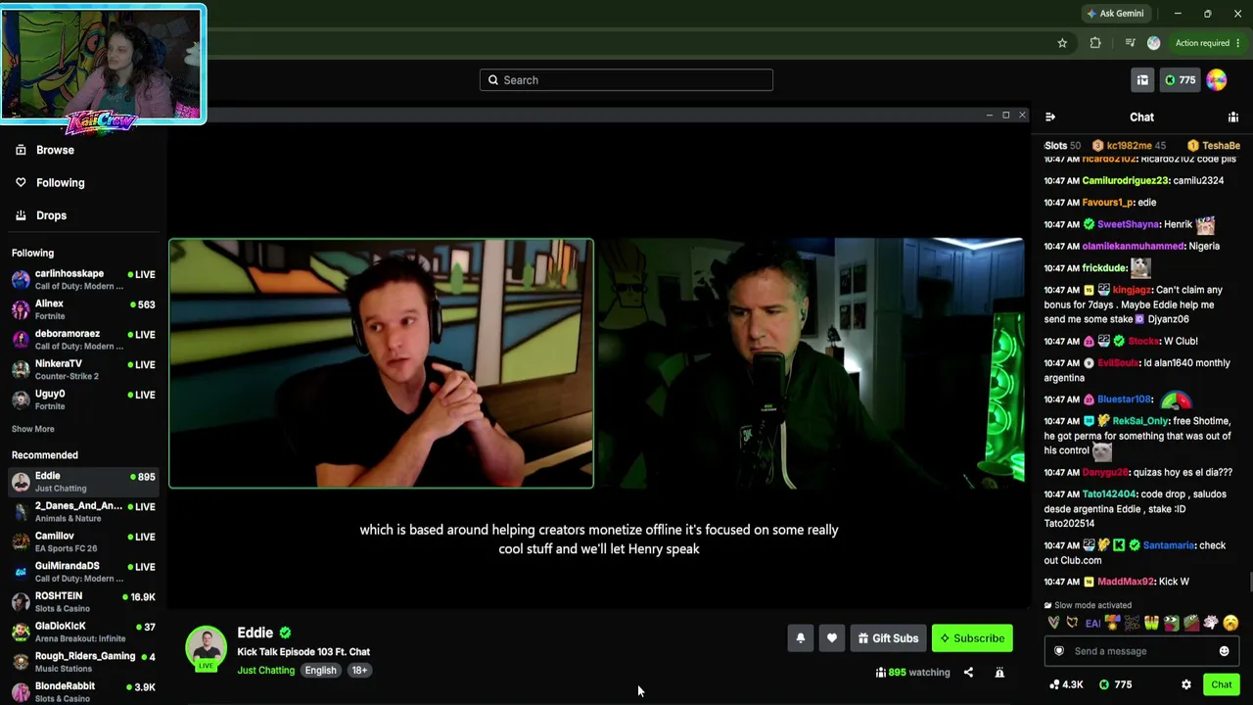Click Eddie's streamer avatar below the video
Viewport: 1253px width, 705px height.
[x=206, y=647]
